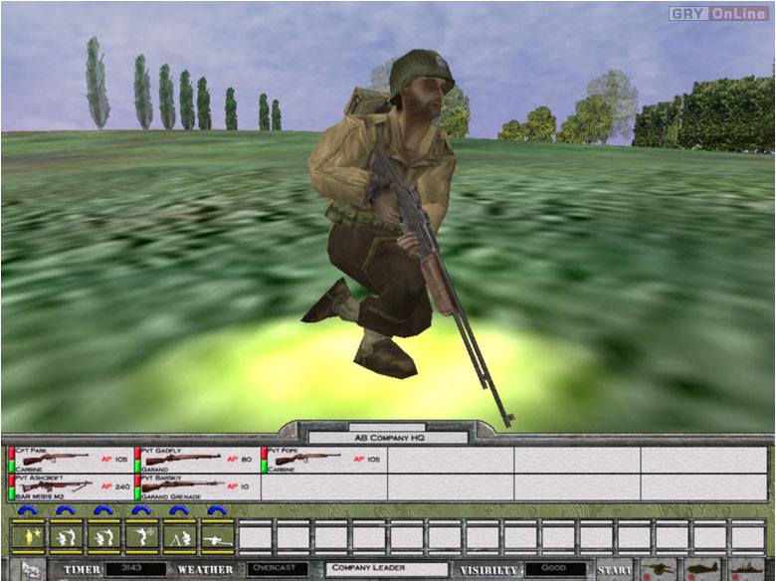Click blue arc above company leader icon
776x582 pixels.
click(27, 510)
